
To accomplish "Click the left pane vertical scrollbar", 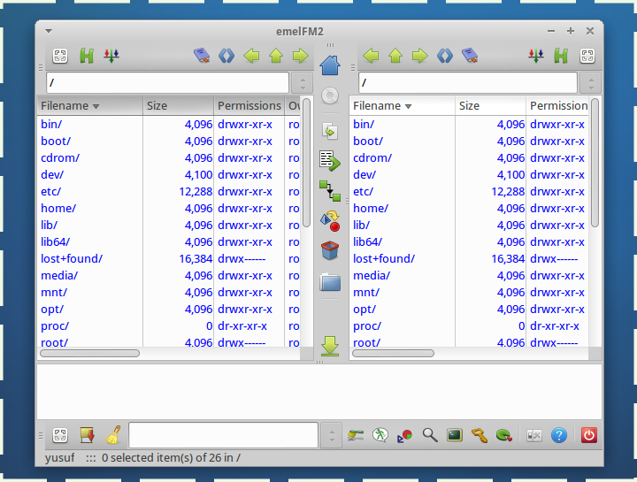I will (x=307, y=163).
